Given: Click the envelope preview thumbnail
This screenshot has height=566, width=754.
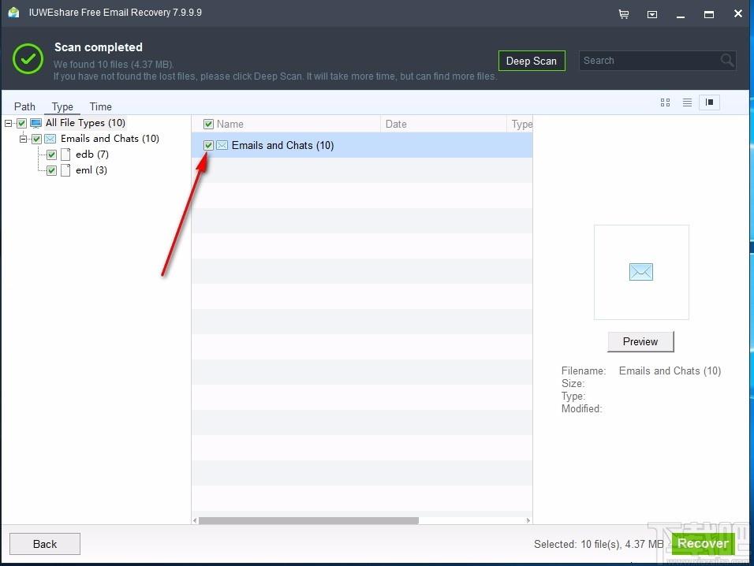Looking at the screenshot, I should click(641, 272).
